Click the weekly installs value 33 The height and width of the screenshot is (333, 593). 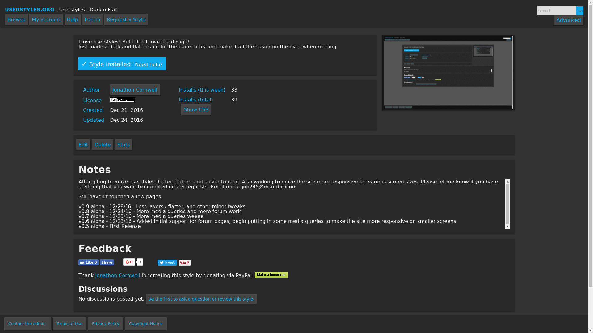tap(234, 90)
